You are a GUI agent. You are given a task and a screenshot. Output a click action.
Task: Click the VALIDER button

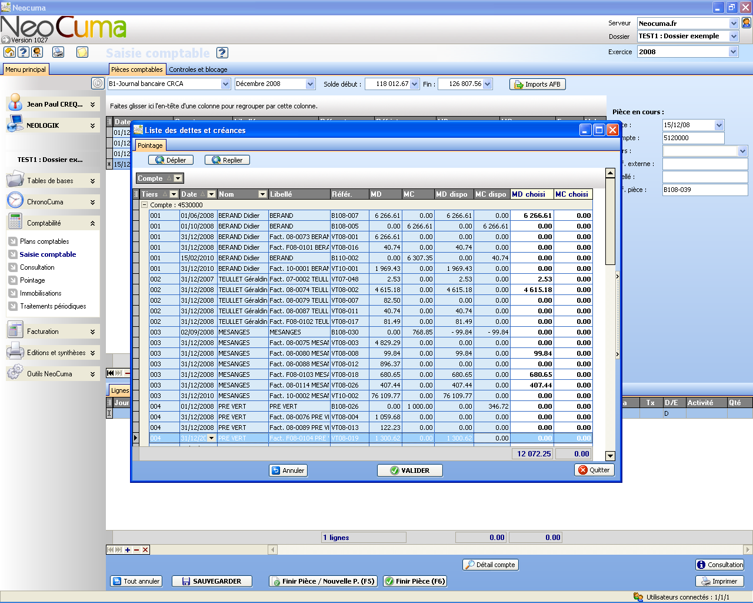click(x=409, y=471)
